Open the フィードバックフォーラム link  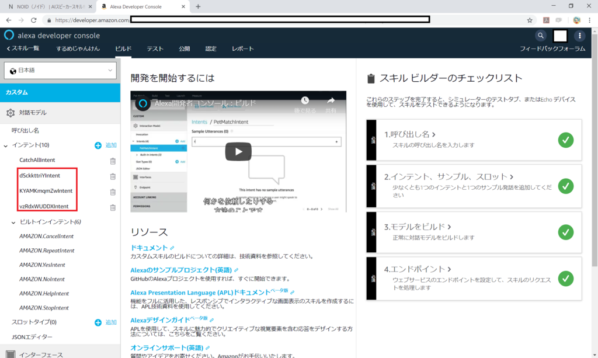(x=552, y=49)
